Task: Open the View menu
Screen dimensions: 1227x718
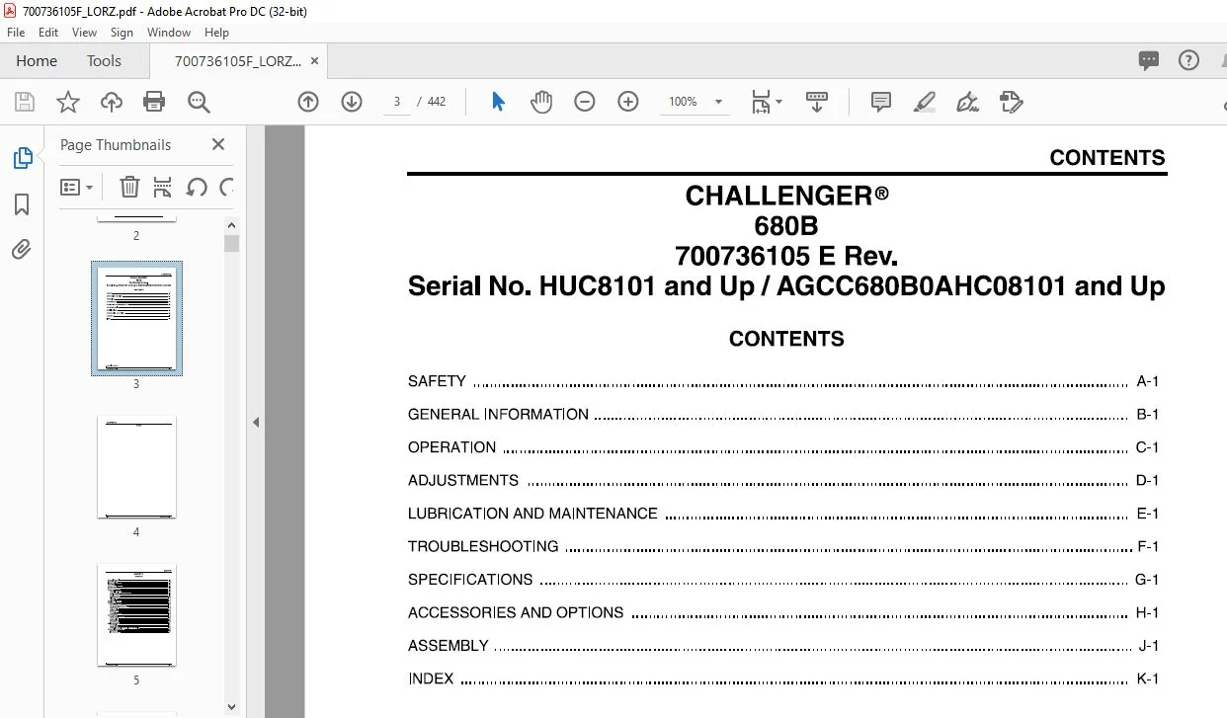Action: 85,33
